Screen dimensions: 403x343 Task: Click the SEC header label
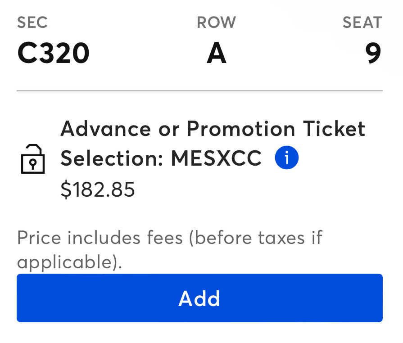click(32, 23)
